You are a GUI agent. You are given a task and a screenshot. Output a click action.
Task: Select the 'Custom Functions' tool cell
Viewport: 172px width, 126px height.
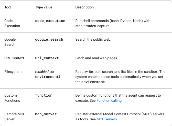[x=12, y=98]
